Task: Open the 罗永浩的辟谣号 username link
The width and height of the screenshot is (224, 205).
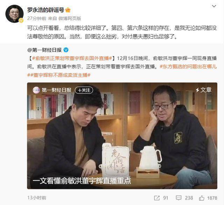Action: 45,10
